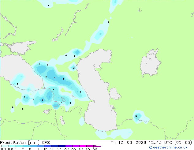Select the 2–5 mm legend swatch
This screenshot has height=150, width=194.
point(26,146)
